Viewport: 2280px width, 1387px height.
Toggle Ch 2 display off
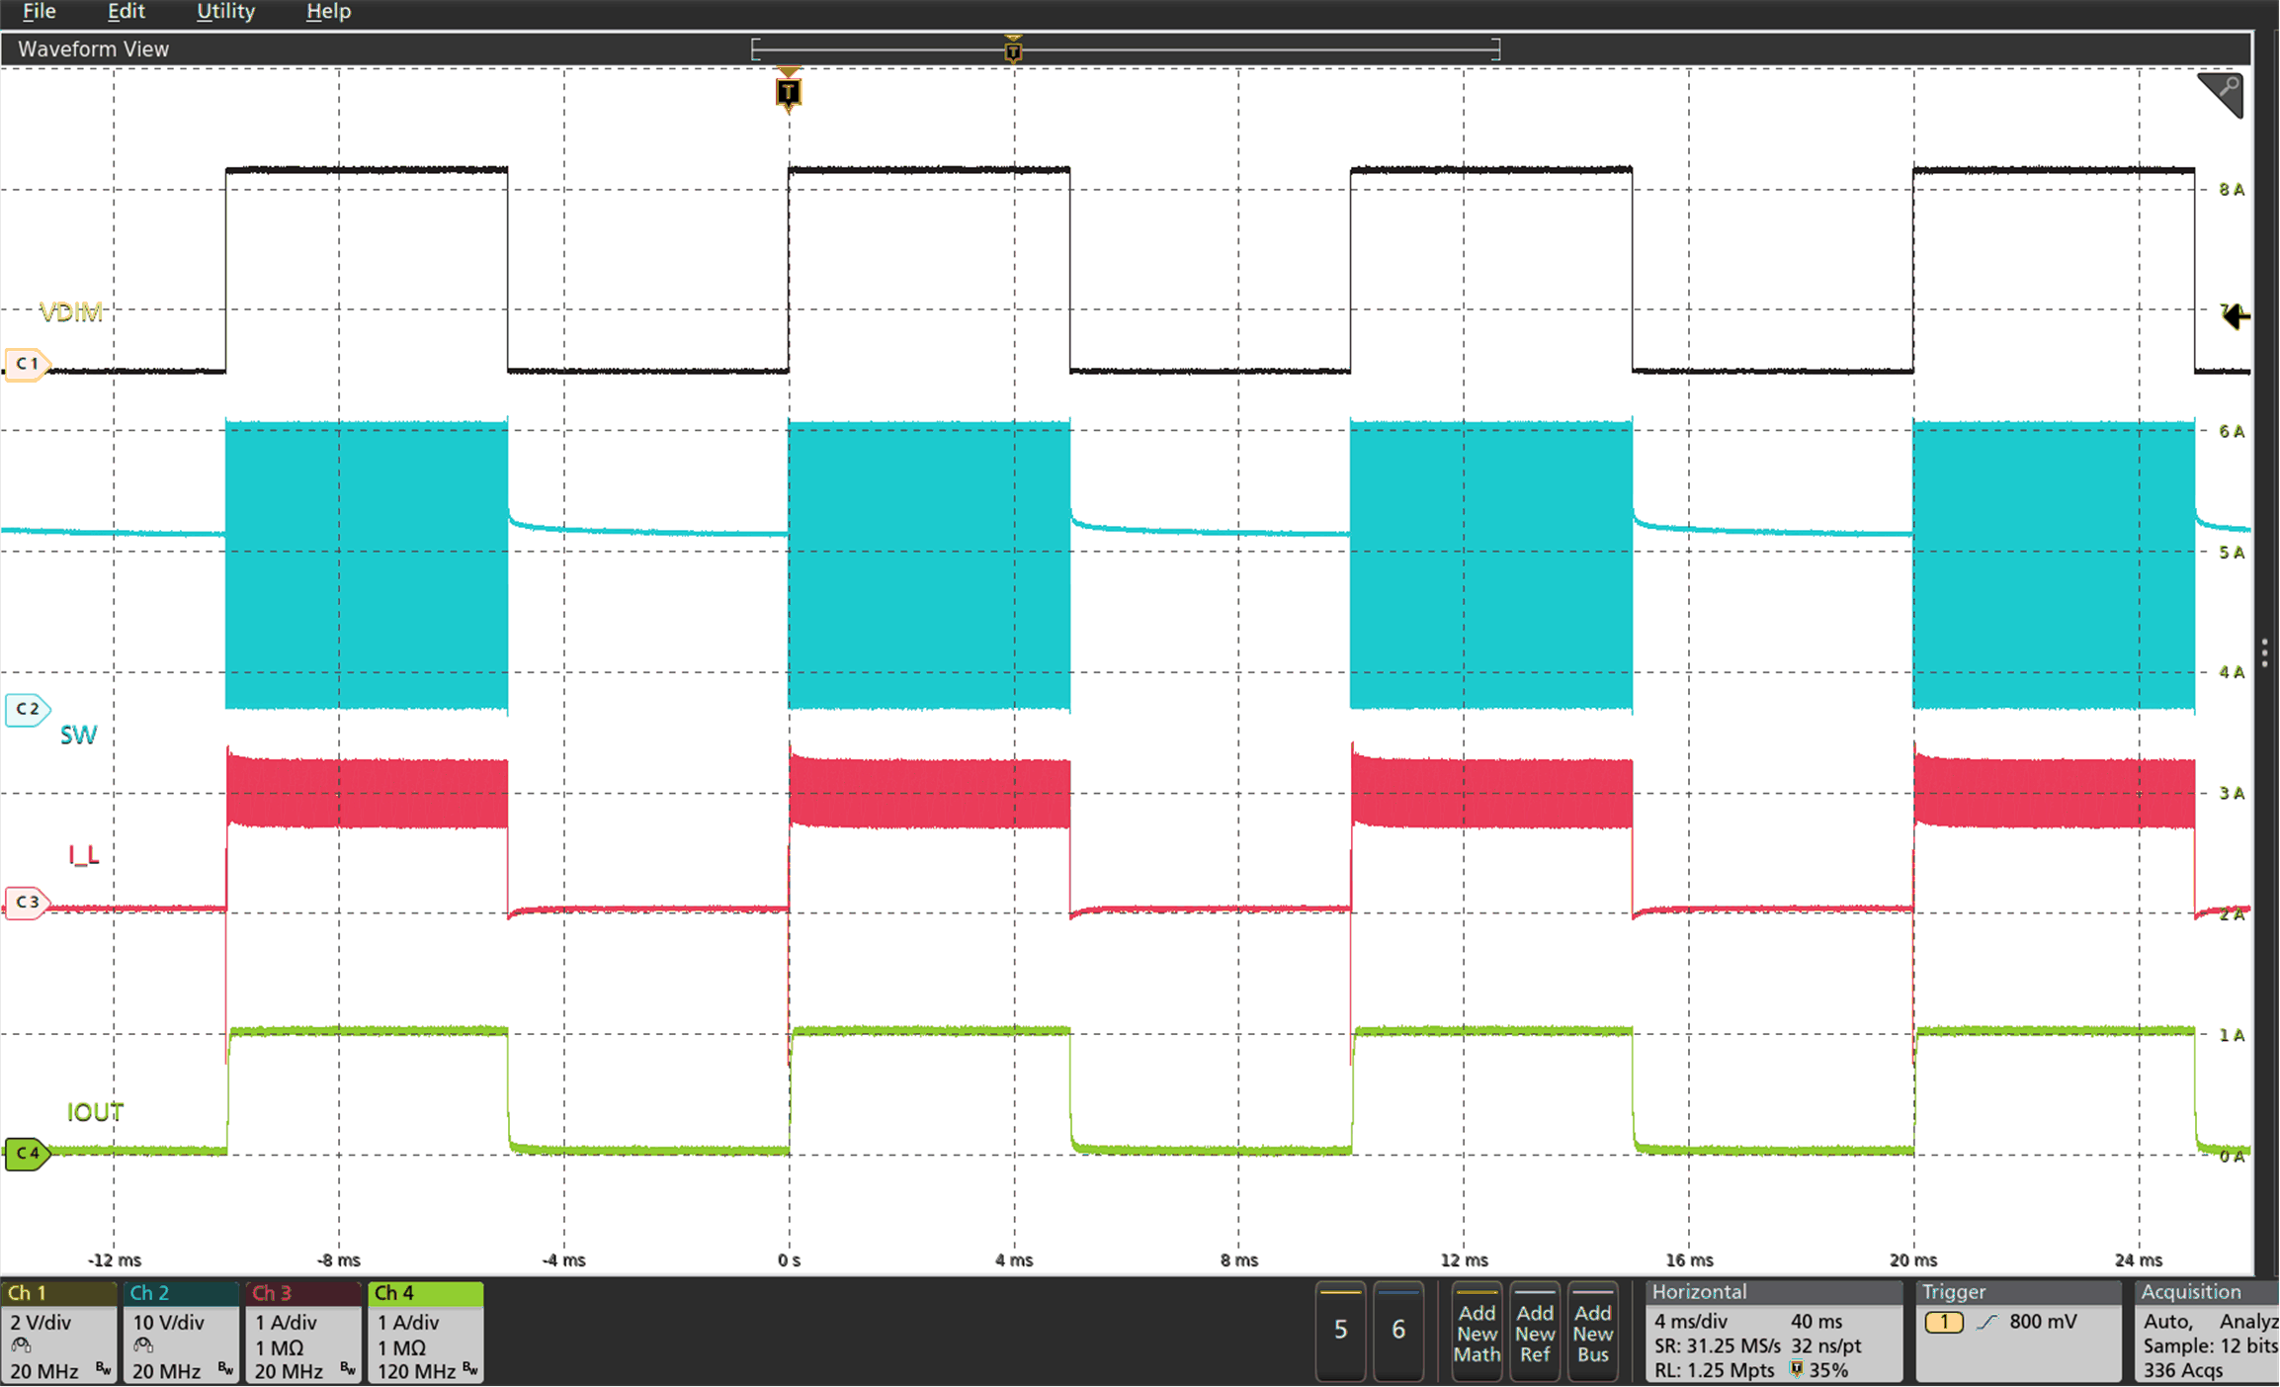click(148, 1292)
